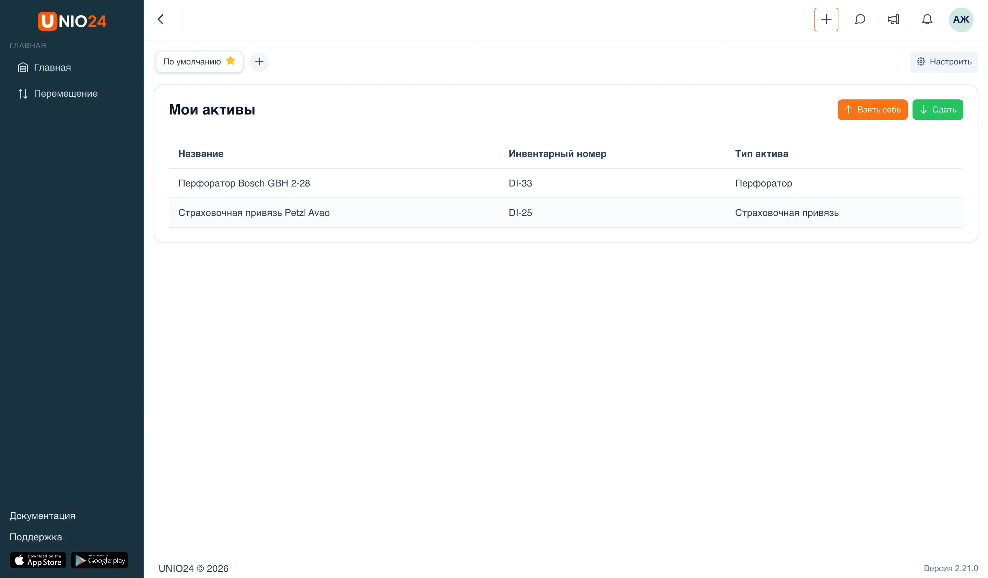Click the star on По умолчанию tab
The image size is (988, 578).
[x=231, y=61]
